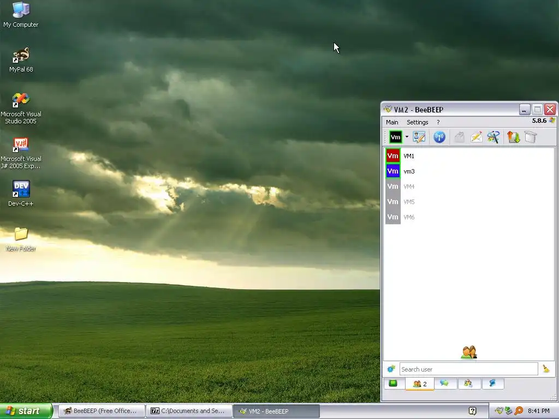
Task: Click the VM2 - BeeBEEP taskbar button
Action: tap(276, 411)
